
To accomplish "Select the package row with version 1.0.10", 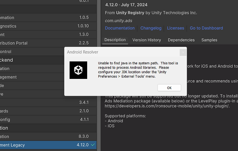I will [48, 26].
